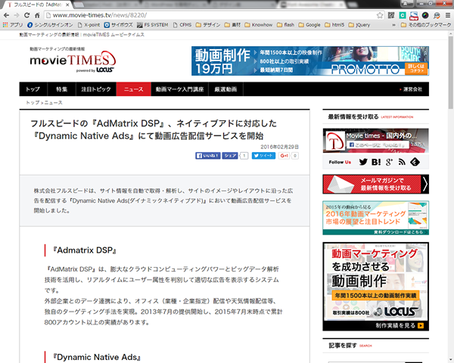Select the 特集 navigation tab
This screenshot has height=363, width=454.
tap(62, 89)
